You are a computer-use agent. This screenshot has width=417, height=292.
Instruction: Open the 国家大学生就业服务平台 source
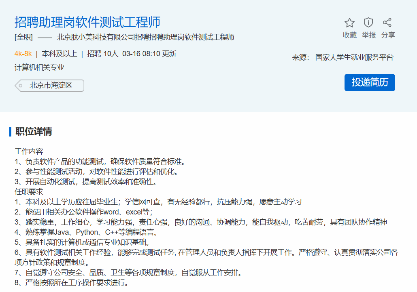tap(354, 57)
